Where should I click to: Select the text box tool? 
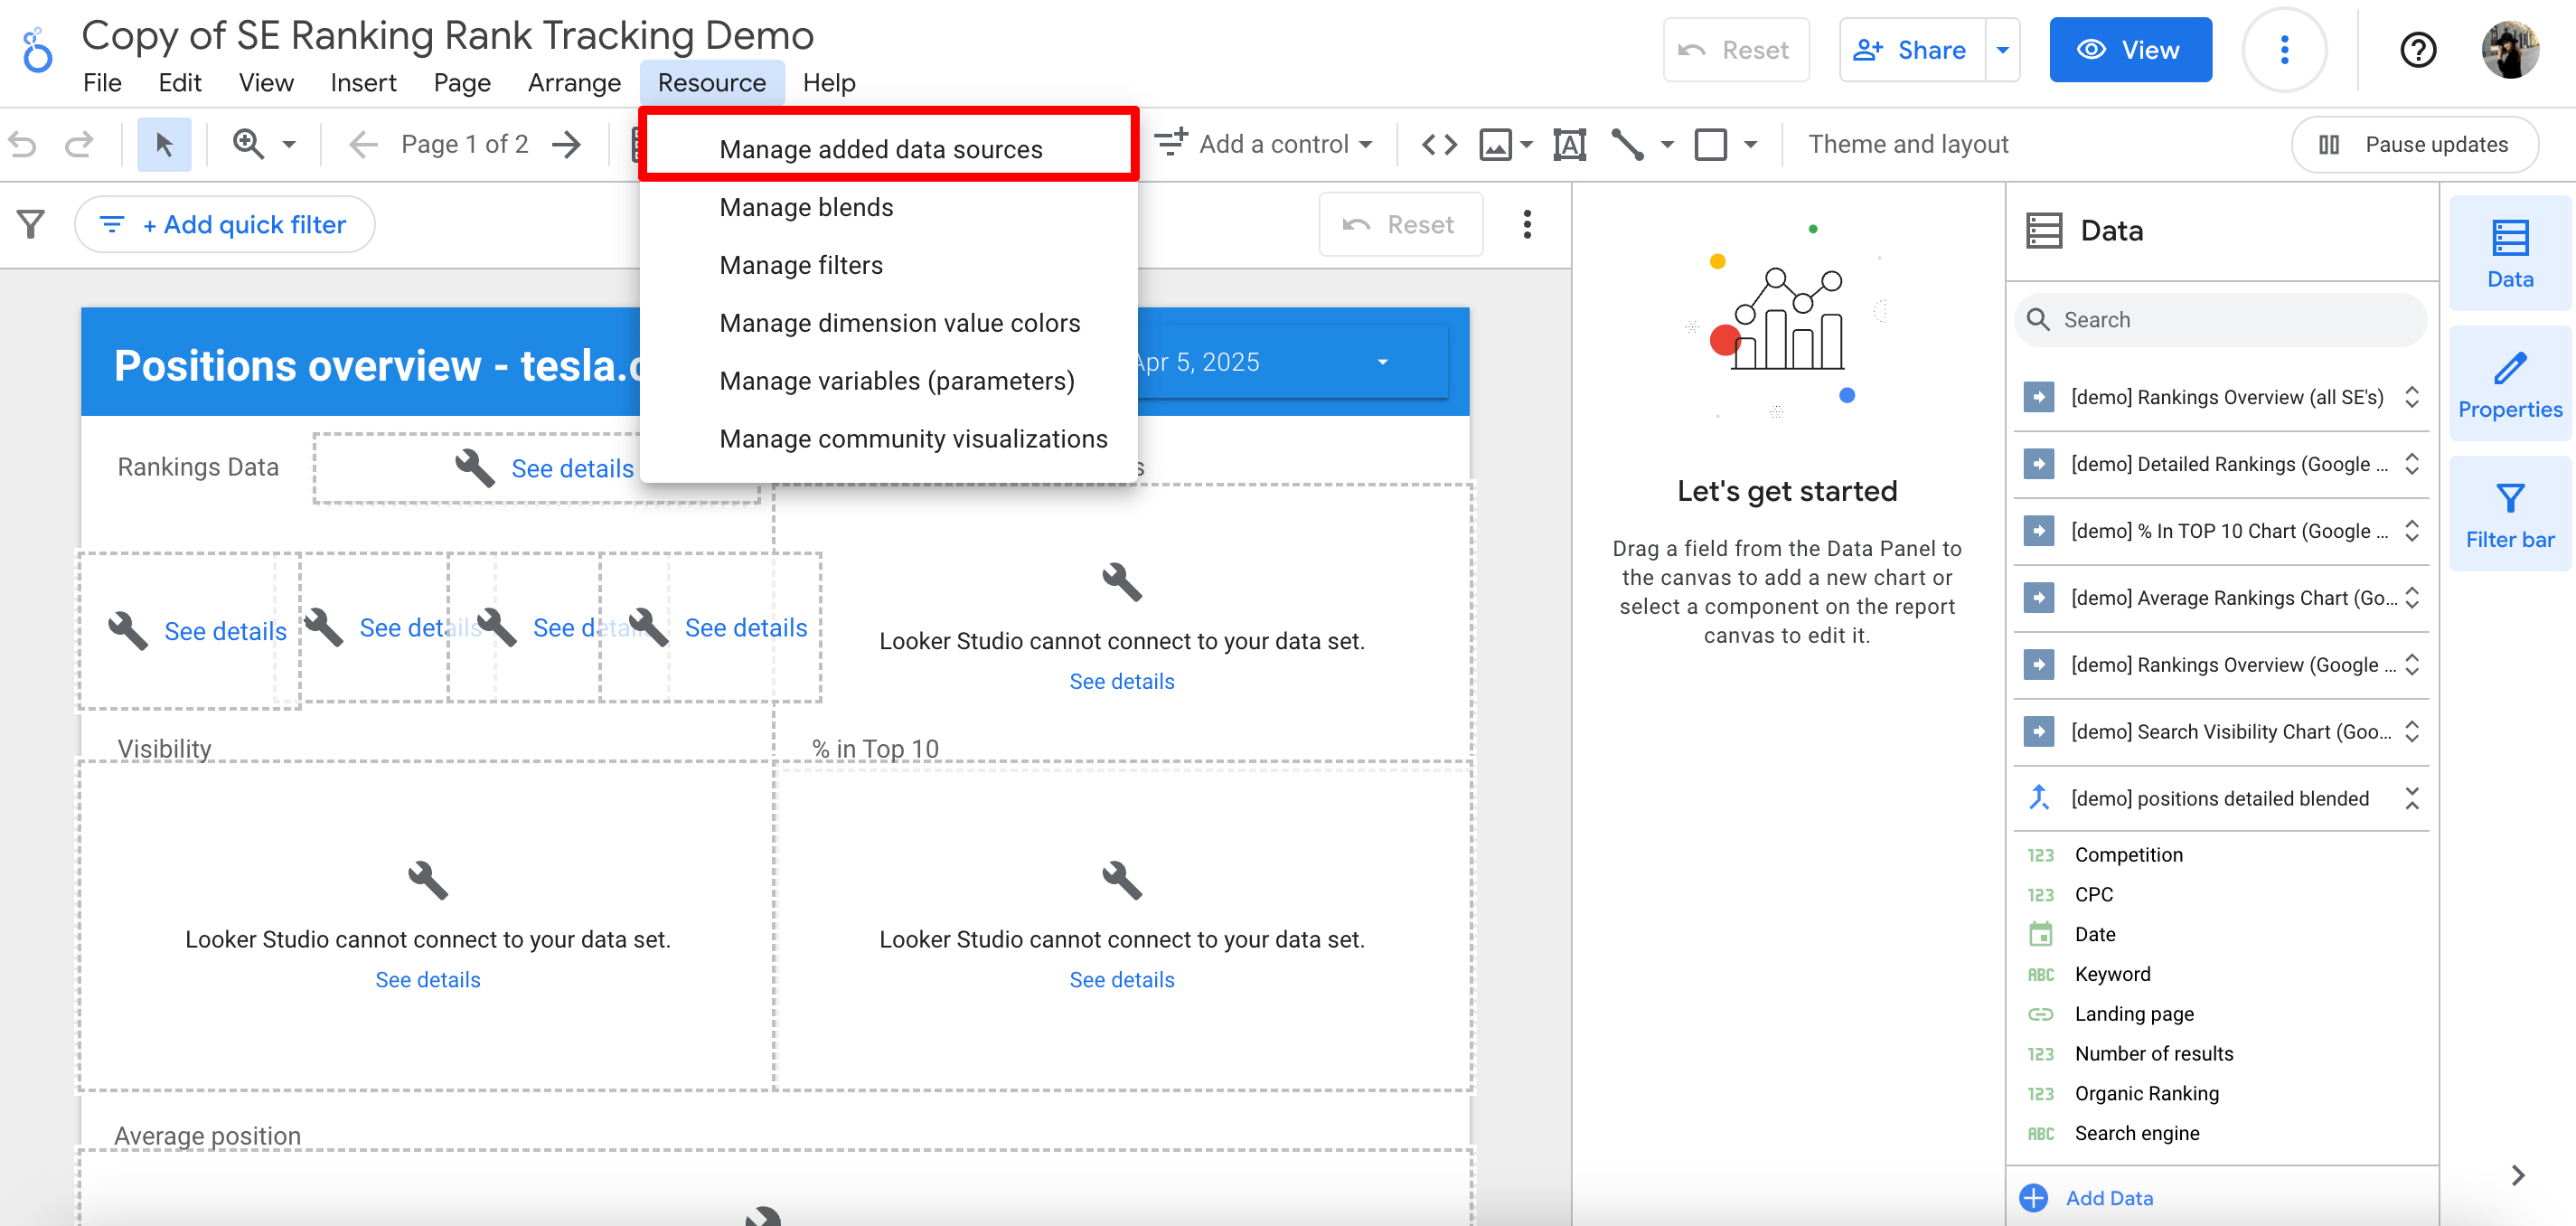pos(1569,144)
